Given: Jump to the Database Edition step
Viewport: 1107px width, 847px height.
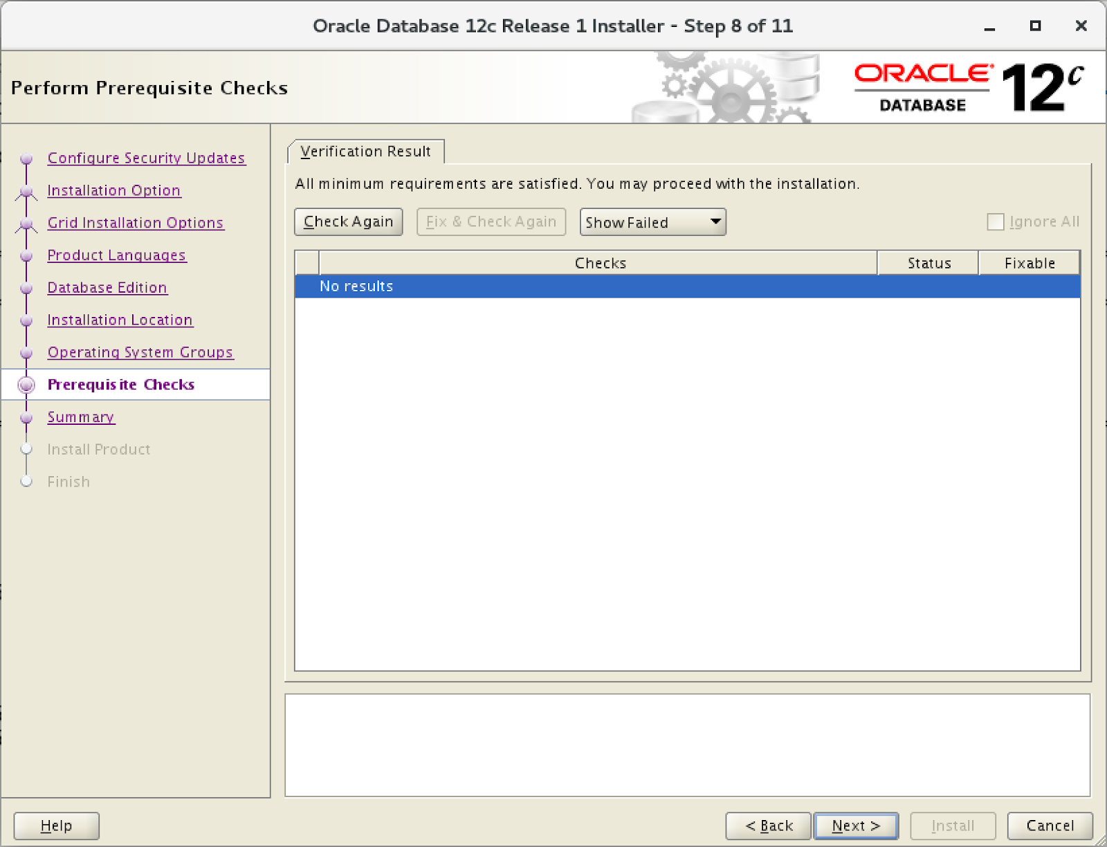Looking at the screenshot, I should (x=107, y=288).
